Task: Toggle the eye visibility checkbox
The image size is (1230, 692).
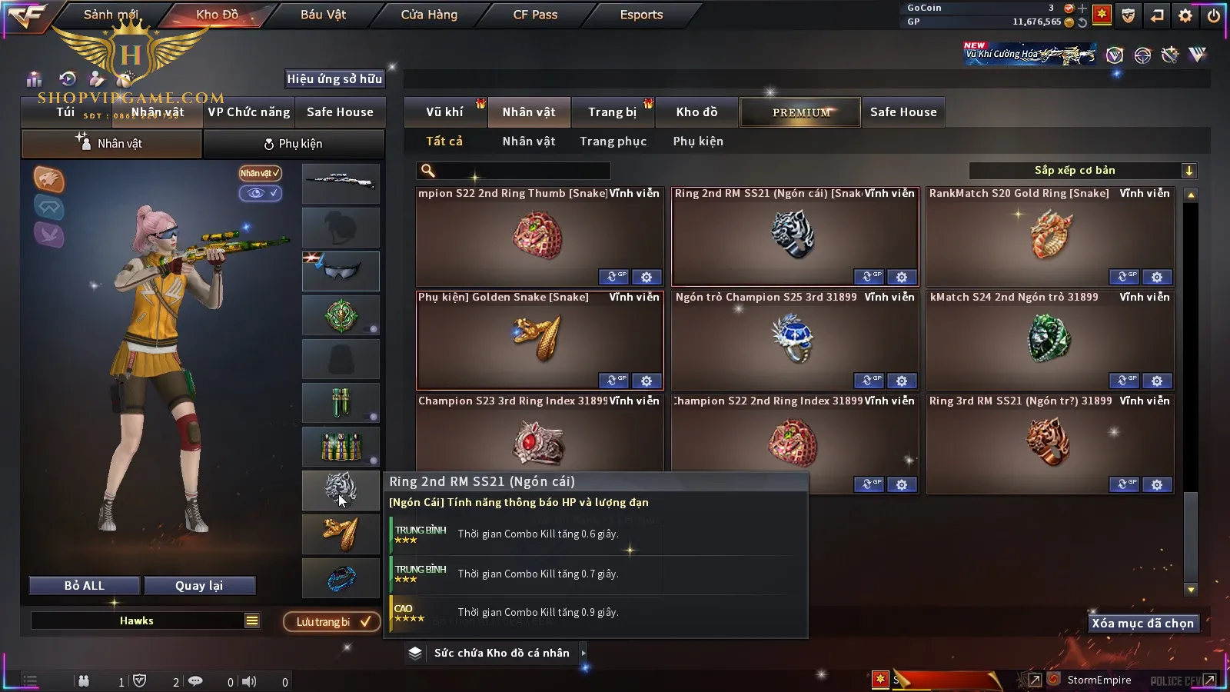Action: tap(260, 193)
